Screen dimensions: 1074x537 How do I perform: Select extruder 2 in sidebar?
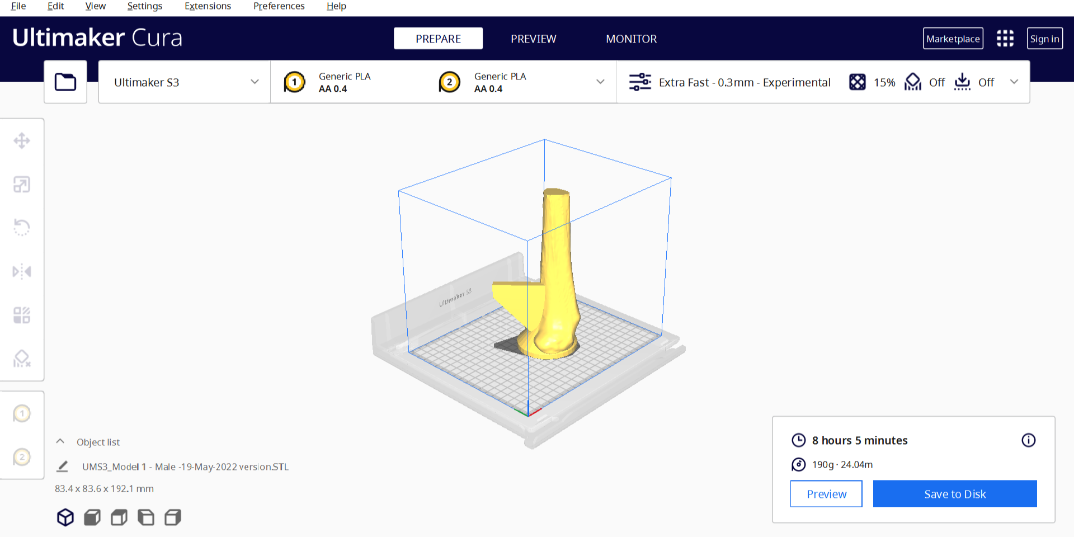(22, 458)
